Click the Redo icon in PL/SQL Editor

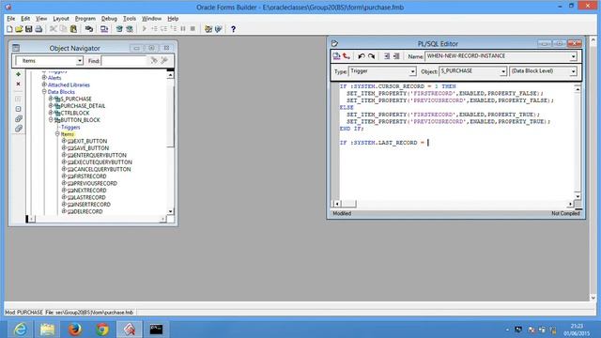point(371,56)
